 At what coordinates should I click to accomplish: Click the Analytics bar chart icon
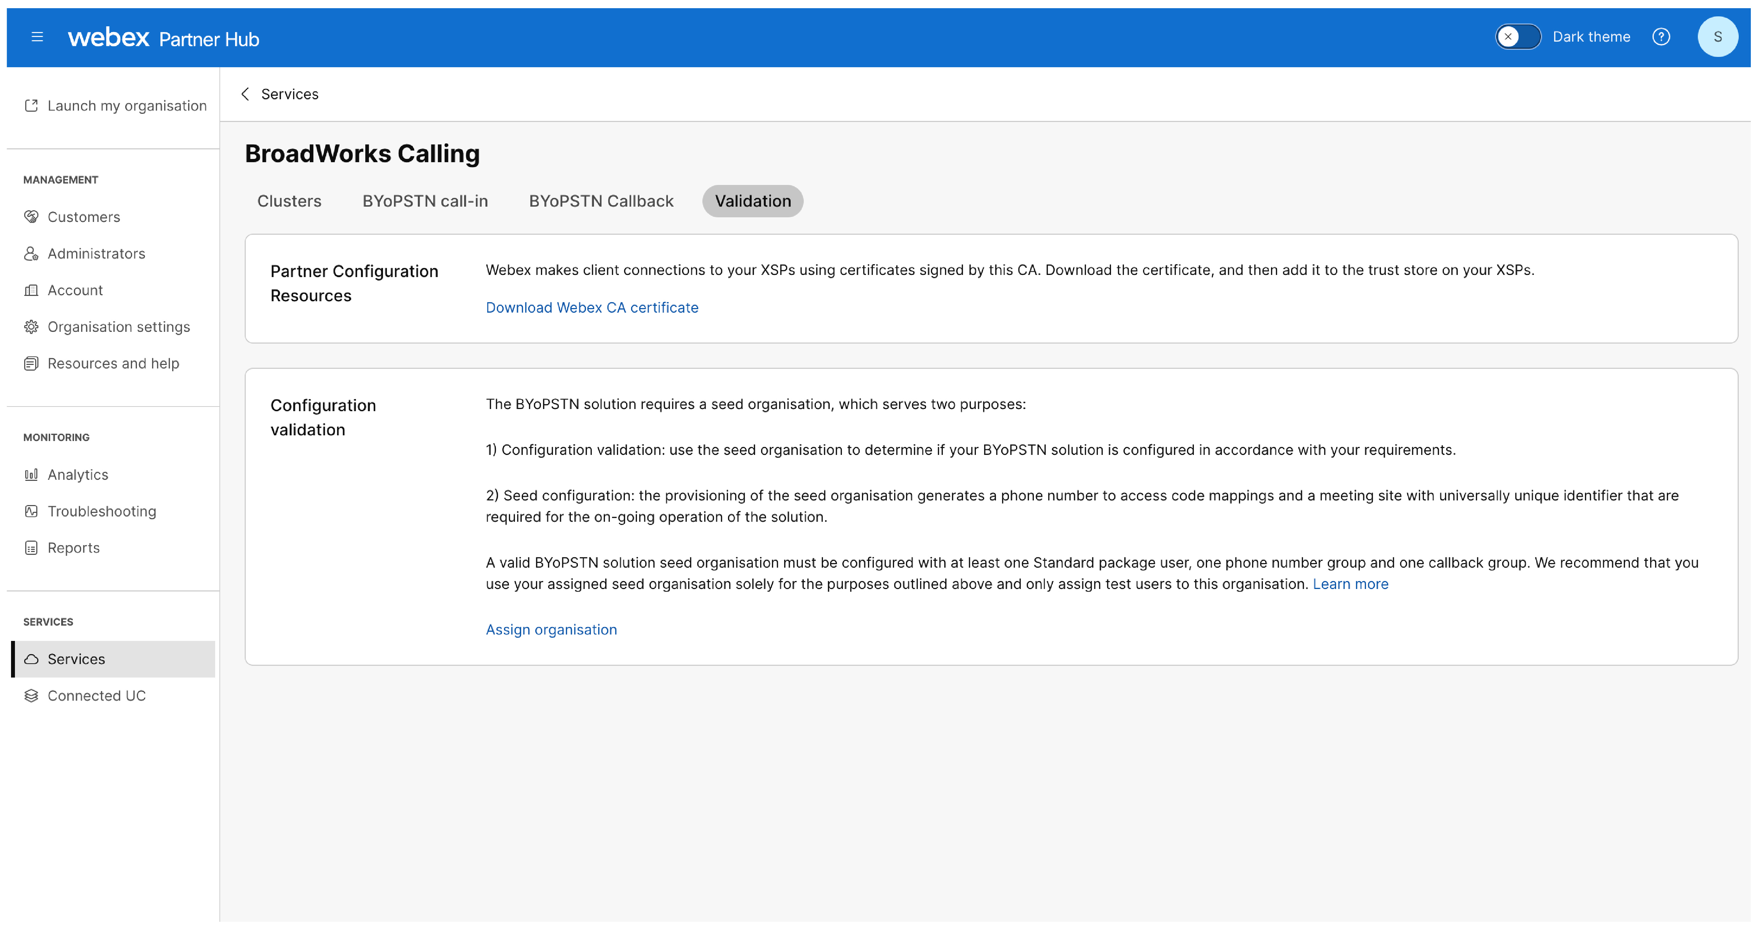pos(31,475)
